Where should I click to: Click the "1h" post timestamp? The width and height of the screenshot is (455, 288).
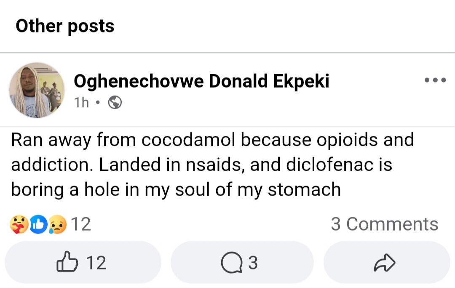click(81, 102)
